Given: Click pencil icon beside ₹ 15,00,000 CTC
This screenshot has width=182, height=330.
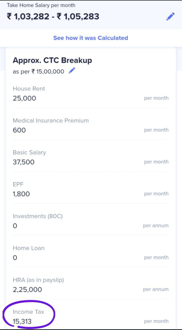Looking at the screenshot, I should tap(72, 71).
